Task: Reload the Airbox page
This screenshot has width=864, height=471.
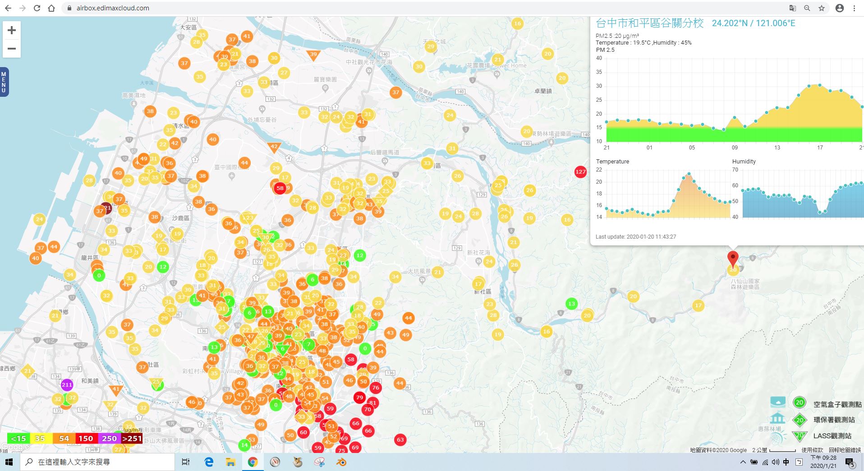Action: click(x=37, y=8)
